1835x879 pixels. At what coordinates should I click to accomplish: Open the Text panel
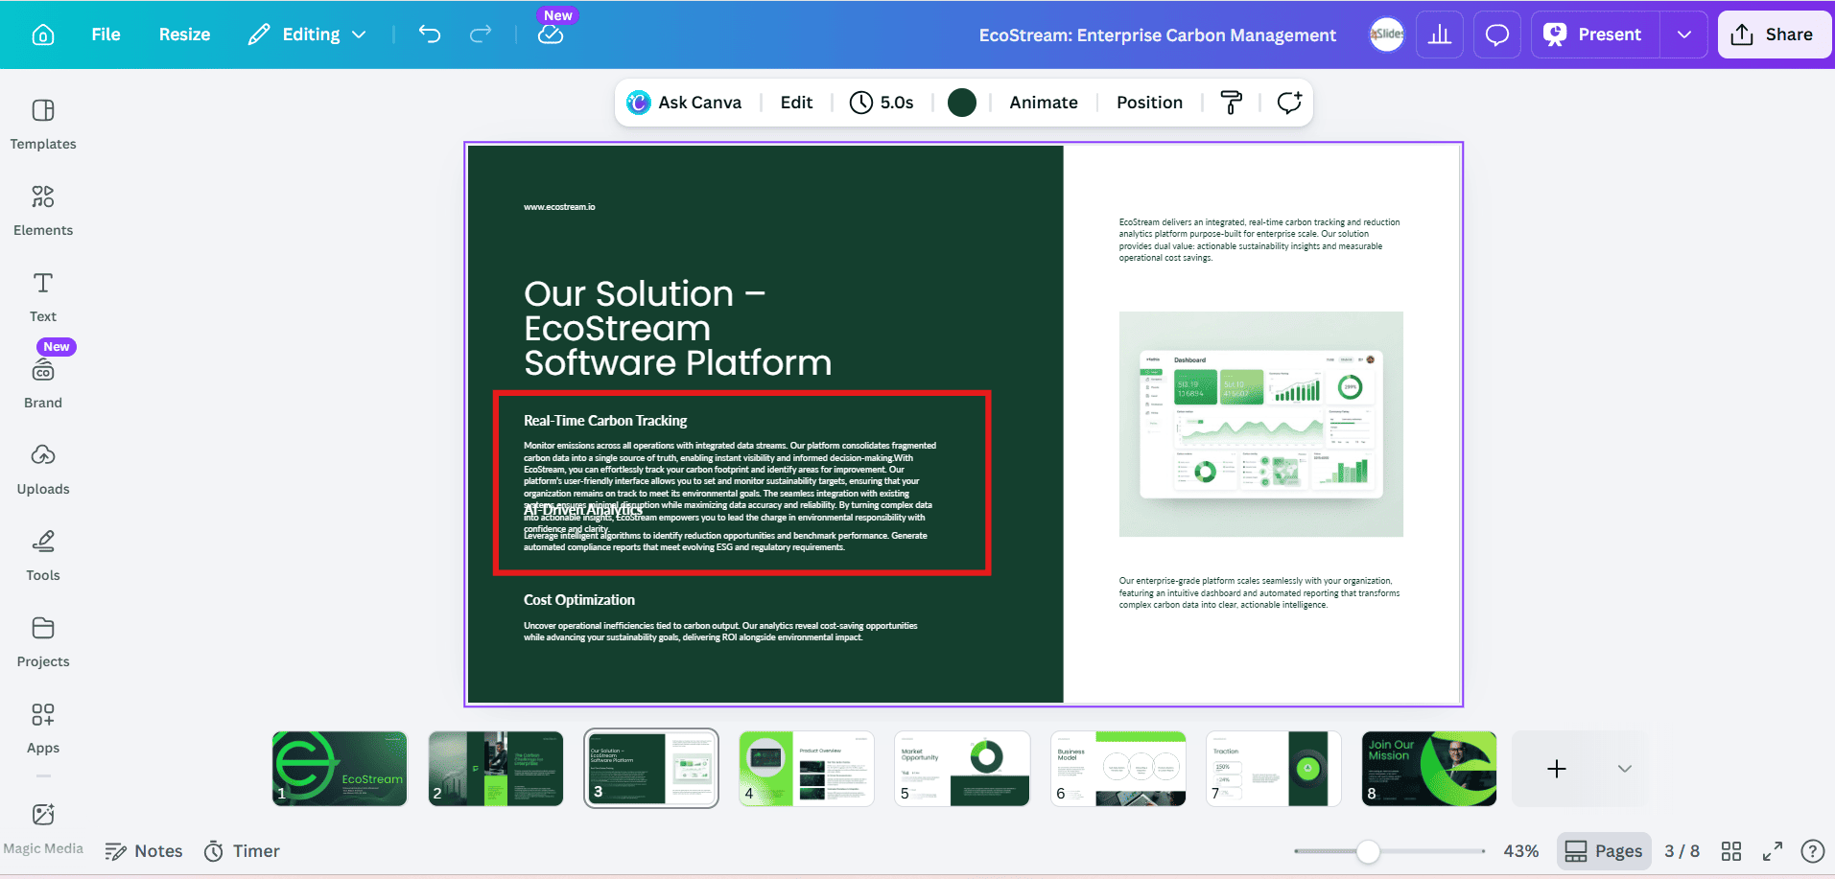(43, 296)
